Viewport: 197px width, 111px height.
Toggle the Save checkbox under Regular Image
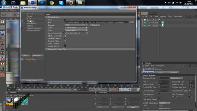[65, 20]
